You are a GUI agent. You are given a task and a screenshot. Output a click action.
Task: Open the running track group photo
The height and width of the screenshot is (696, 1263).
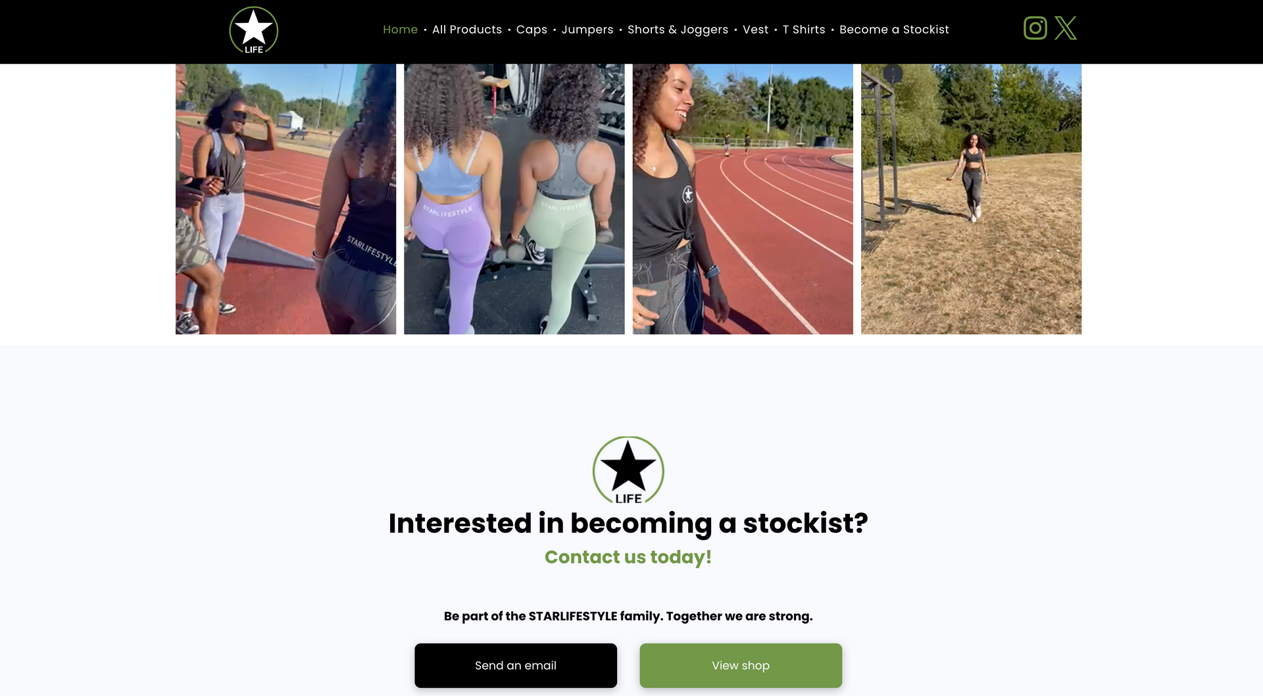click(x=285, y=199)
